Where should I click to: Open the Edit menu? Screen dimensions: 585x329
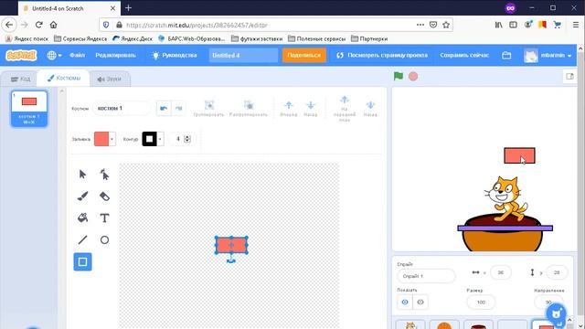(x=116, y=55)
